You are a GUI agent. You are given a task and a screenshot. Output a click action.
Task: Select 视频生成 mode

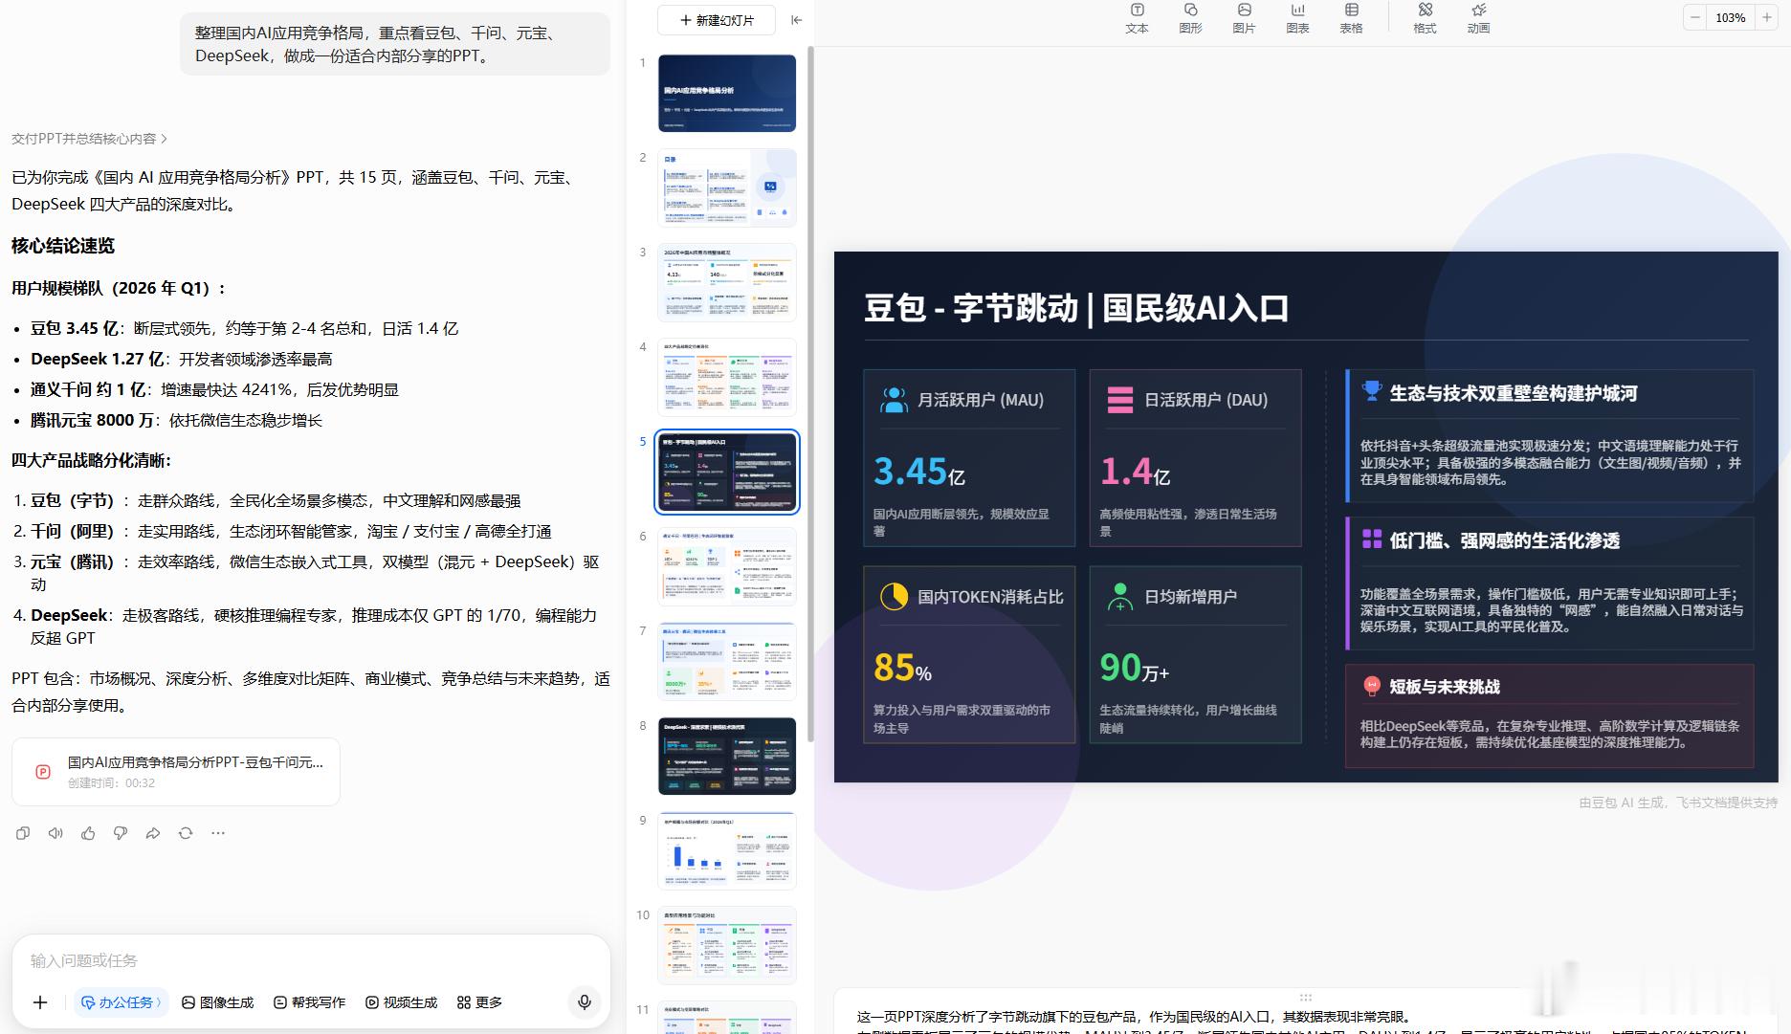(401, 1002)
